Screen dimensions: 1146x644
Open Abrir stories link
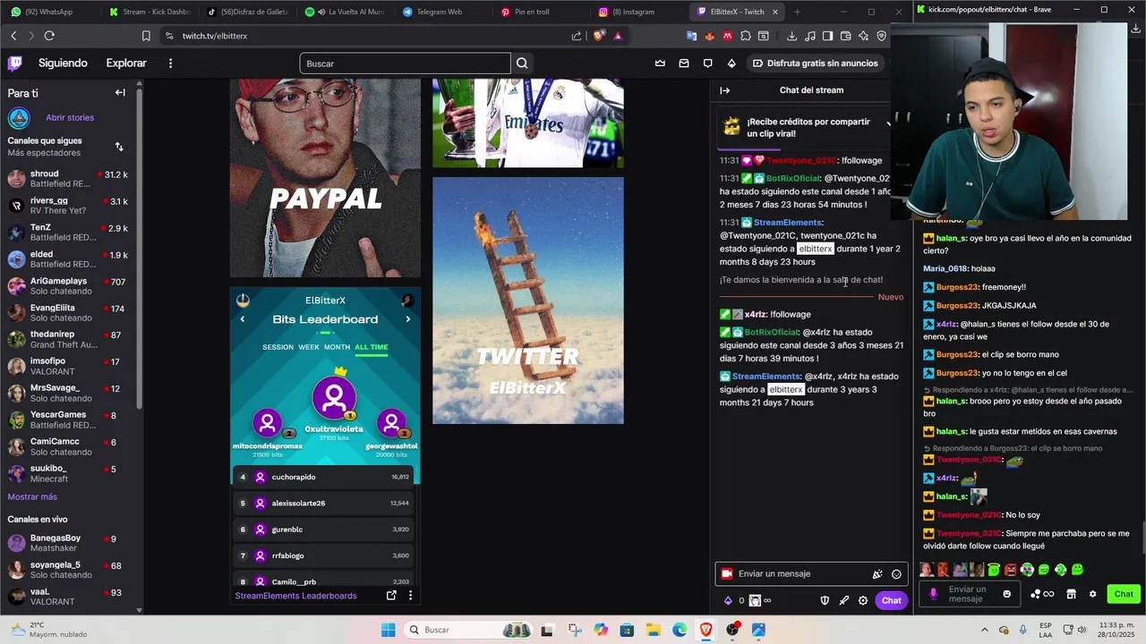[70, 118]
